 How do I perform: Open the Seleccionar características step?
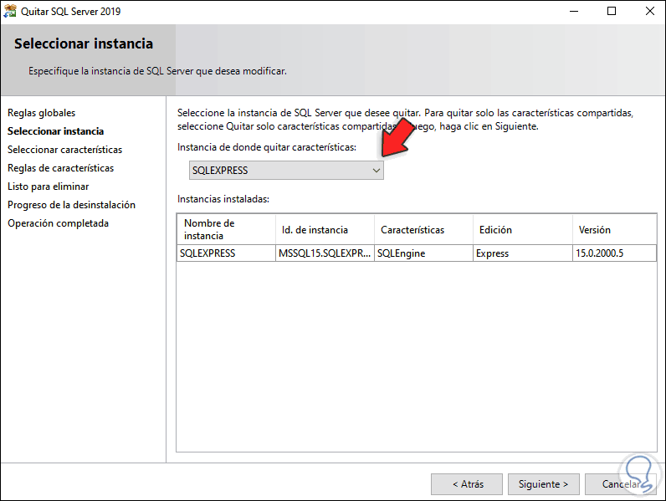pos(65,150)
